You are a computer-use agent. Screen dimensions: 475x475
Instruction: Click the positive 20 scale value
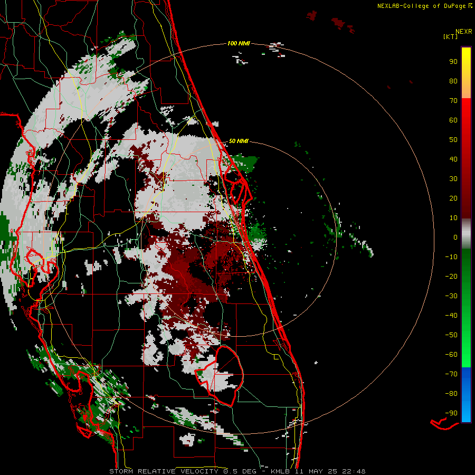coord(453,198)
